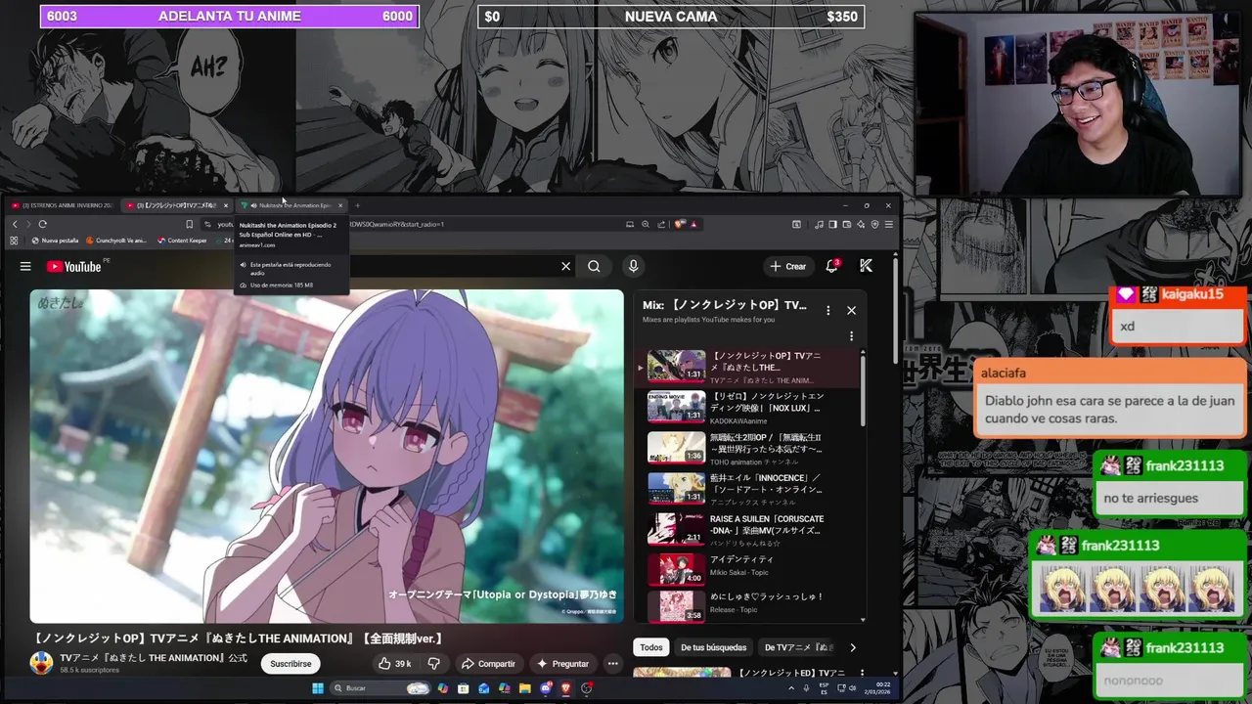Image resolution: width=1252 pixels, height=704 pixels.
Task: Reload the page with refresh icon
Action: pyautogui.click(x=42, y=224)
